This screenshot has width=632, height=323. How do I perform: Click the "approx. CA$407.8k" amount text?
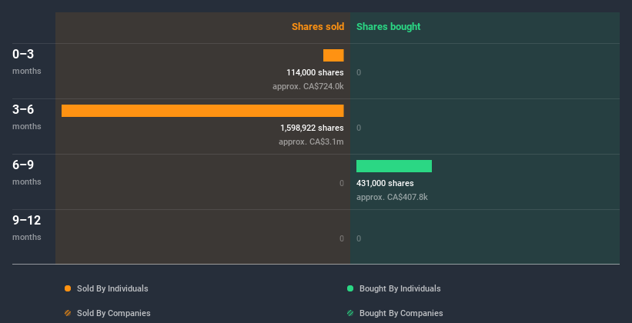392,197
